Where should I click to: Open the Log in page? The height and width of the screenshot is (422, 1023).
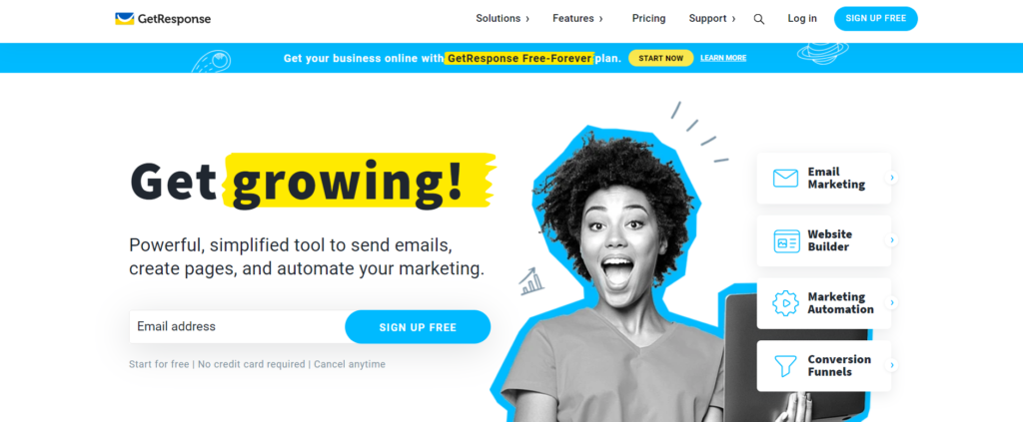pyautogui.click(x=802, y=19)
